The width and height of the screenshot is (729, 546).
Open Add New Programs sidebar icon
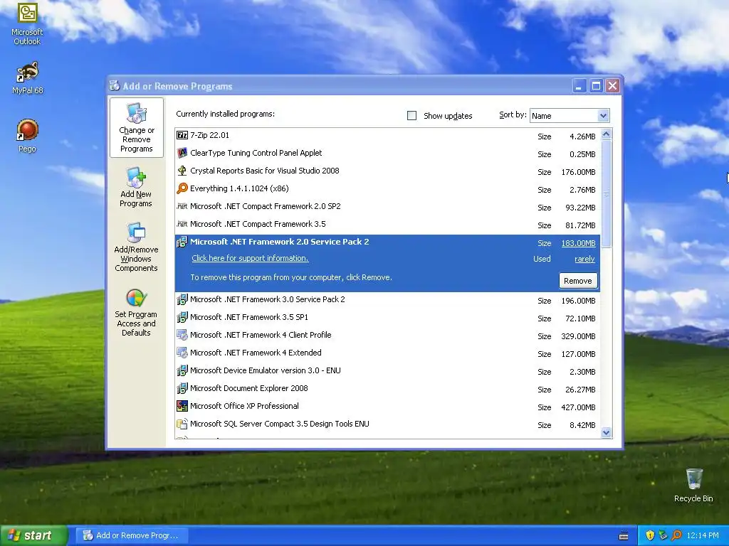point(136,177)
